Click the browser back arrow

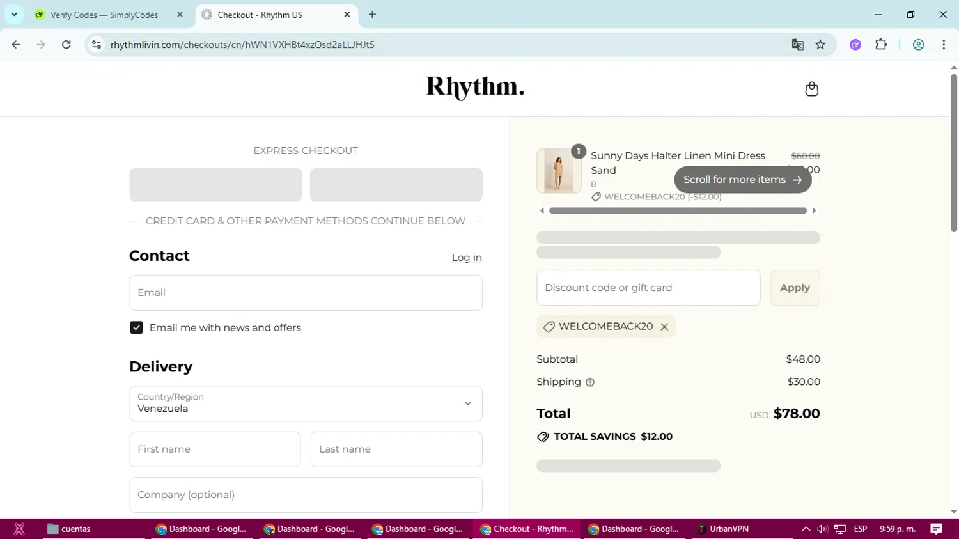(x=16, y=45)
